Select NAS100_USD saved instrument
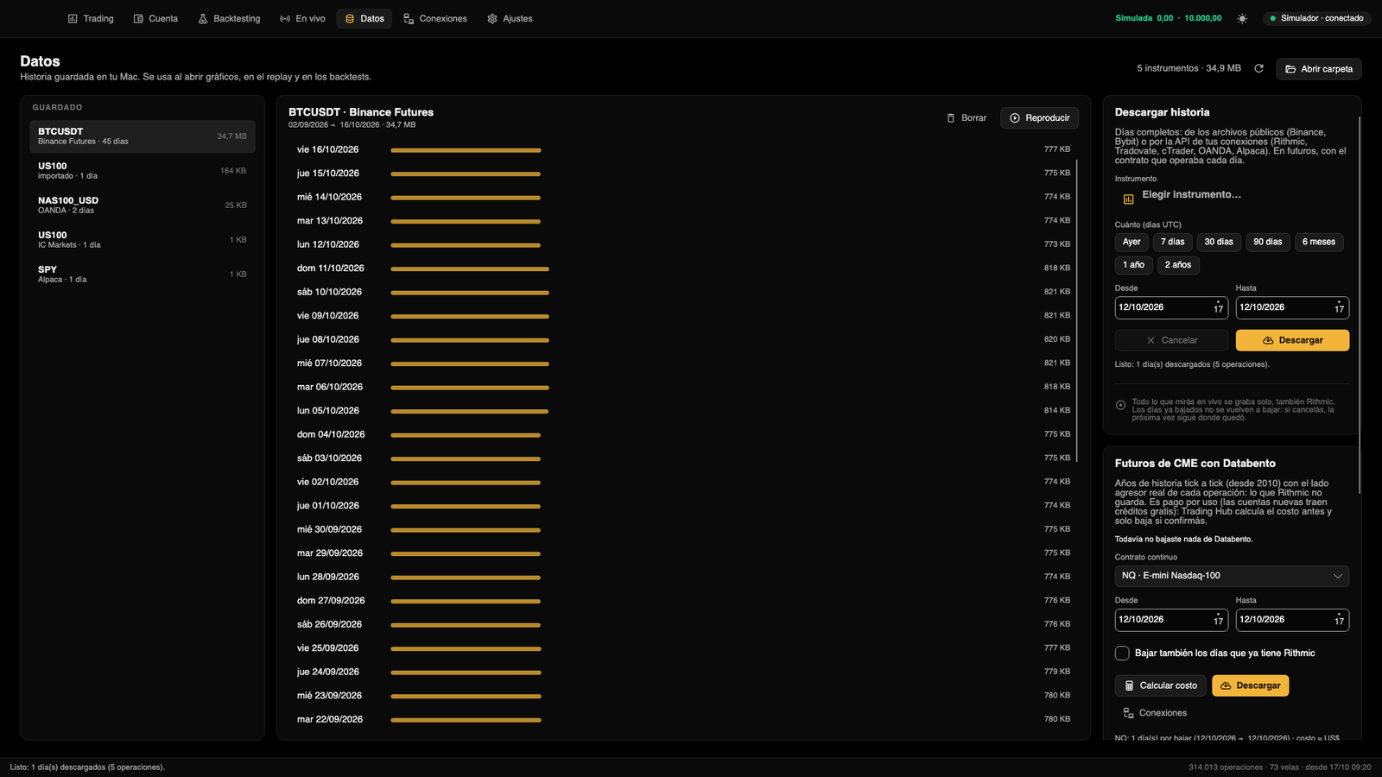Image resolution: width=1382 pixels, height=777 pixels. coord(143,205)
